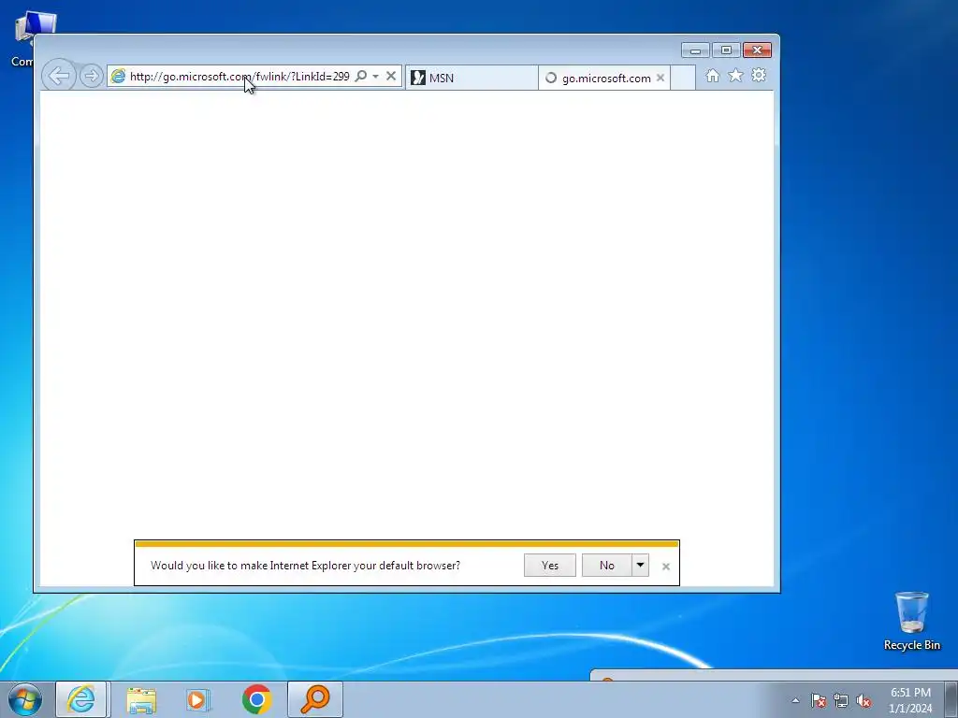This screenshot has height=718, width=958.
Task: Open a new tab with the blank tab button
Action: (x=683, y=78)
